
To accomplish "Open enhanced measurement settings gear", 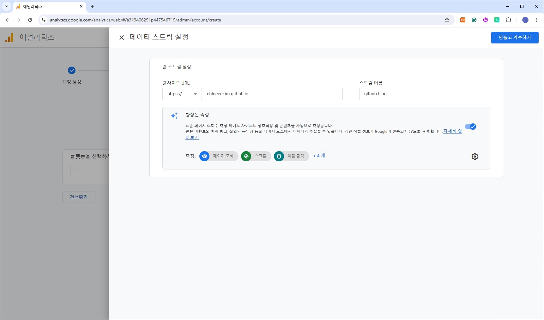I will 475,157.
